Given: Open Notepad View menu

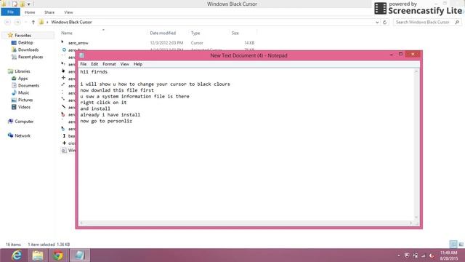Looking at the screenshot, I should 124,64.
